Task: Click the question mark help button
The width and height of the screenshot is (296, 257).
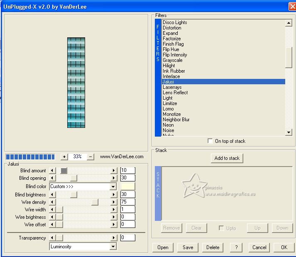Action: tap(236, 247)
